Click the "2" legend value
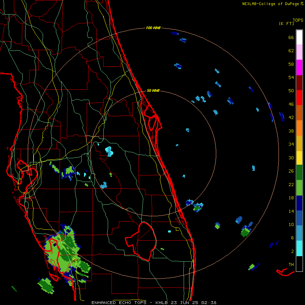 tap(292, 251)
